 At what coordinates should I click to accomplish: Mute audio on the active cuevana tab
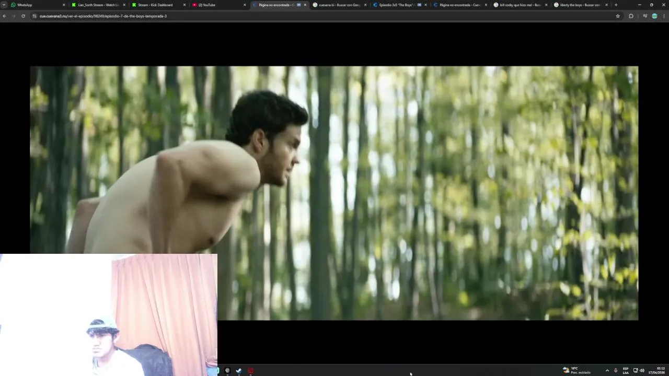pyautogui.click(x=299, y=5)
